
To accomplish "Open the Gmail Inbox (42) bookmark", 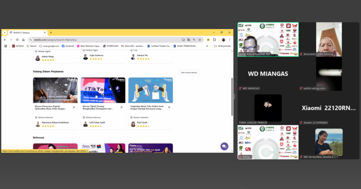I will [x=133, y=46].
